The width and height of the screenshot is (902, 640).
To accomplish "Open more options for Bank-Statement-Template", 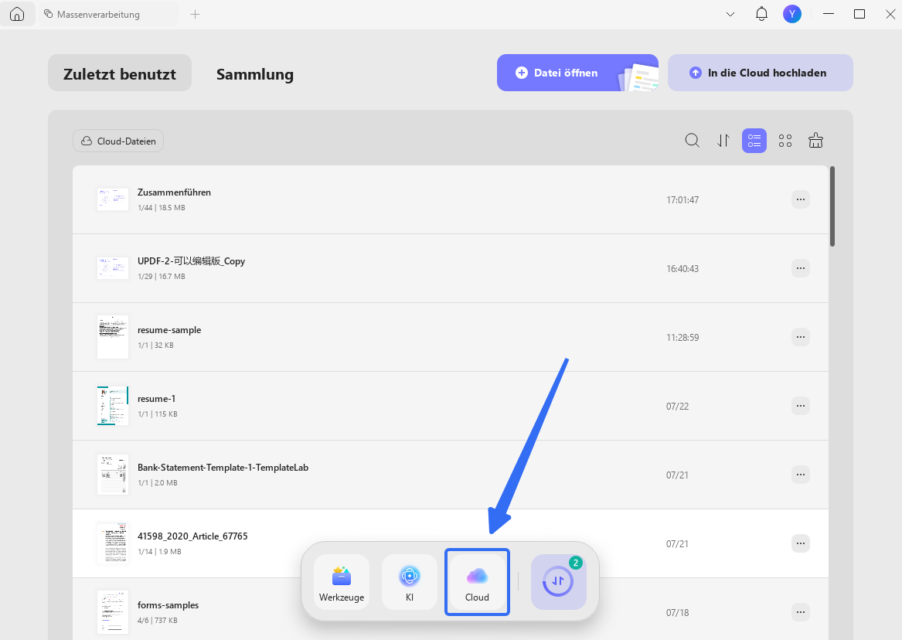I will (801, 475).
